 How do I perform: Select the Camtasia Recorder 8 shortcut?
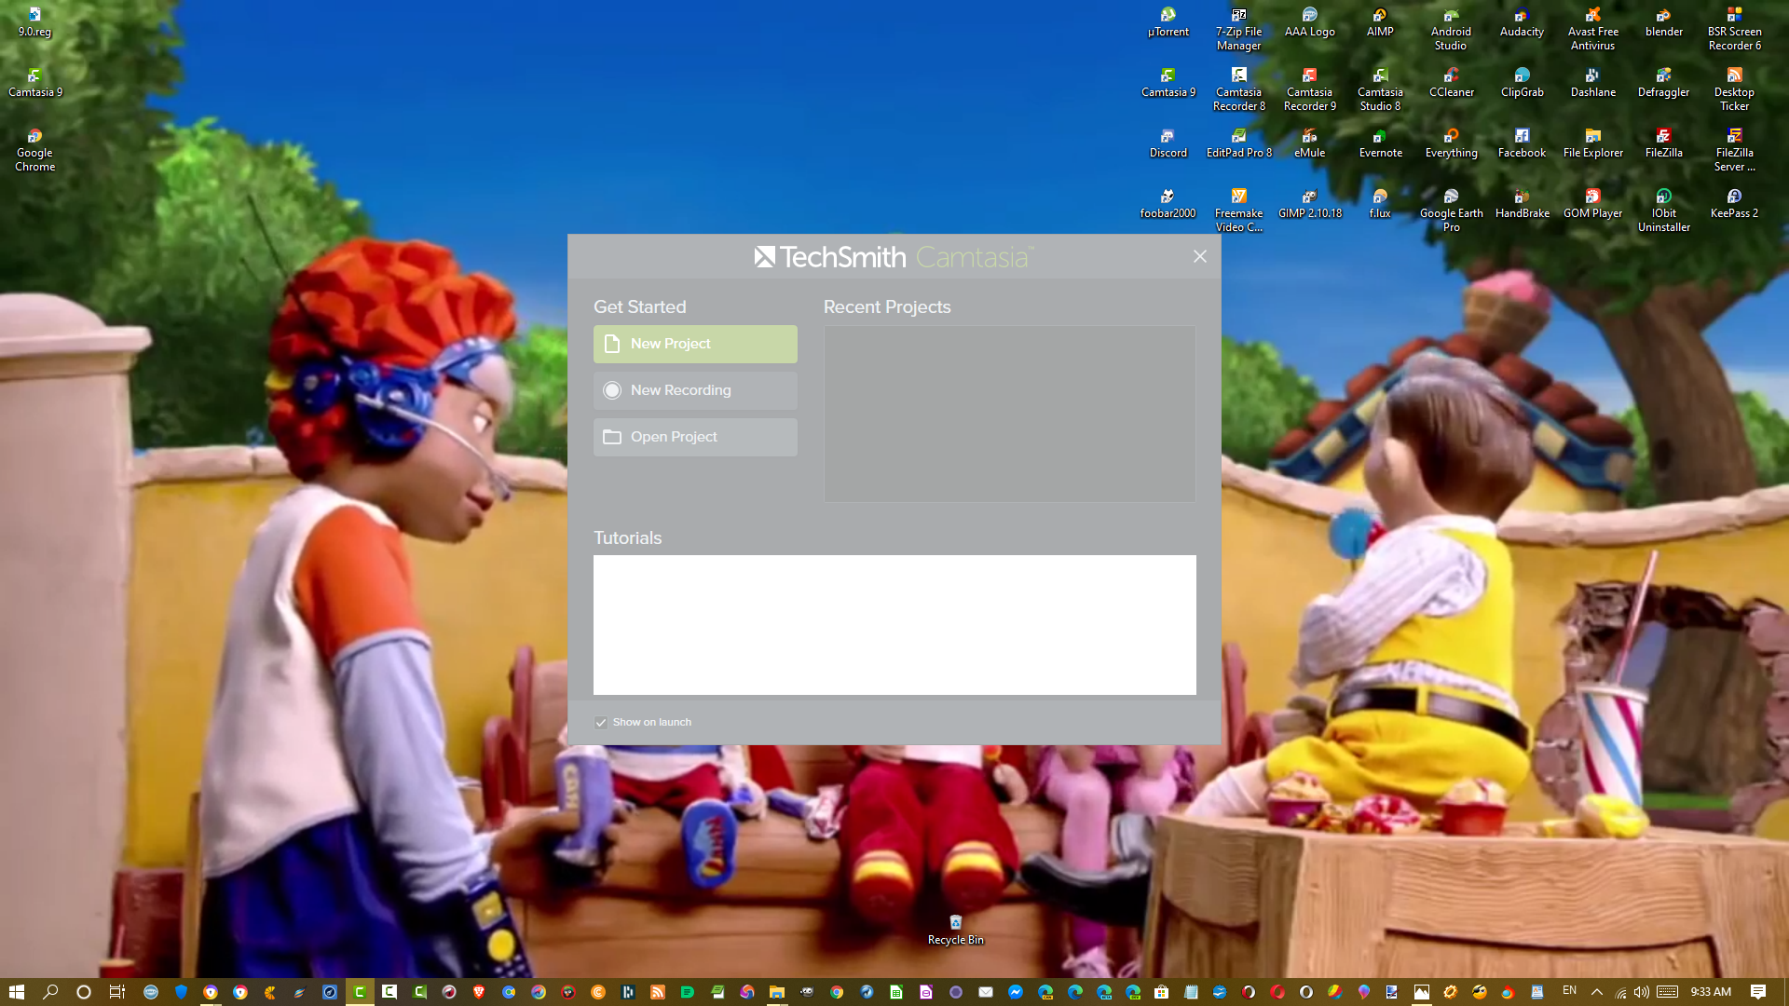pyautogui.click(x=1238, y=89)
